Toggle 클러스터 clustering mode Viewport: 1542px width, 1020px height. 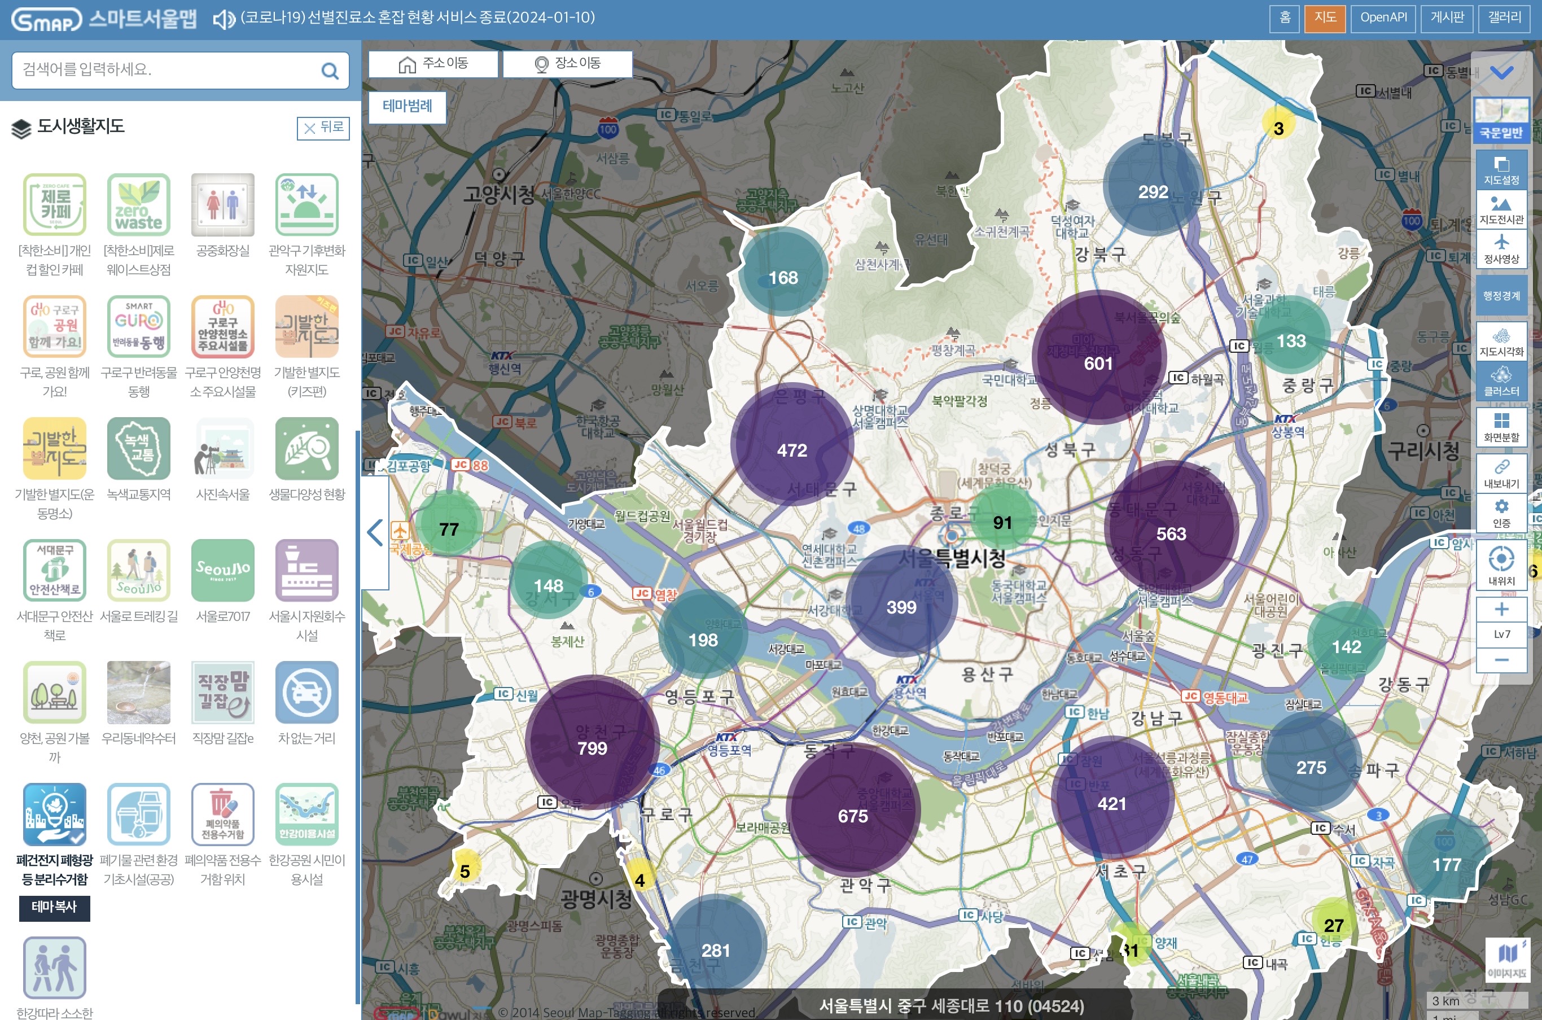coord(1501,381)
